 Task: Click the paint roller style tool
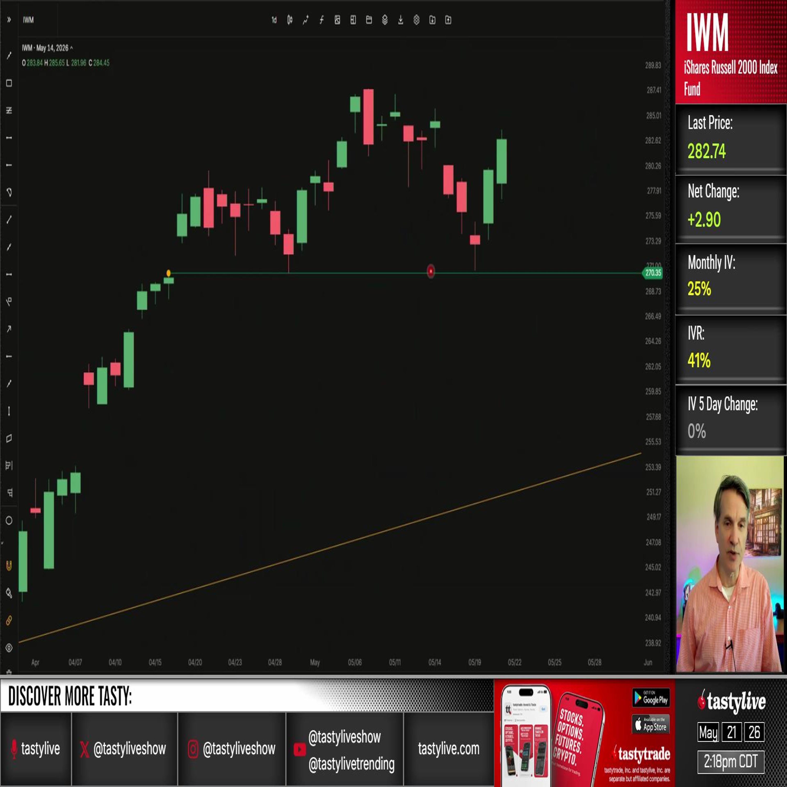point(9,593)
